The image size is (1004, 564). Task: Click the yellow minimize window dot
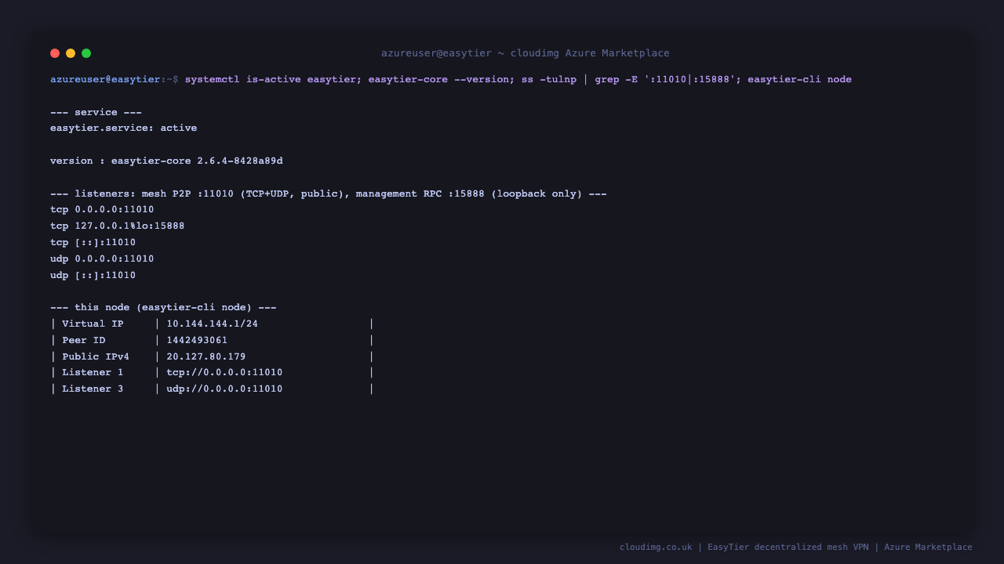(x=71, y=53)
